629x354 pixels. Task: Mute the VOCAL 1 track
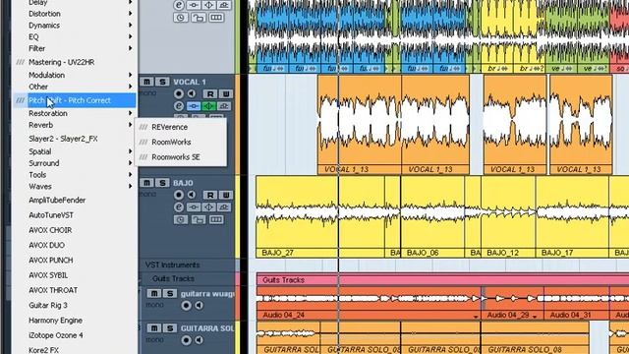(x=146, y=82)
